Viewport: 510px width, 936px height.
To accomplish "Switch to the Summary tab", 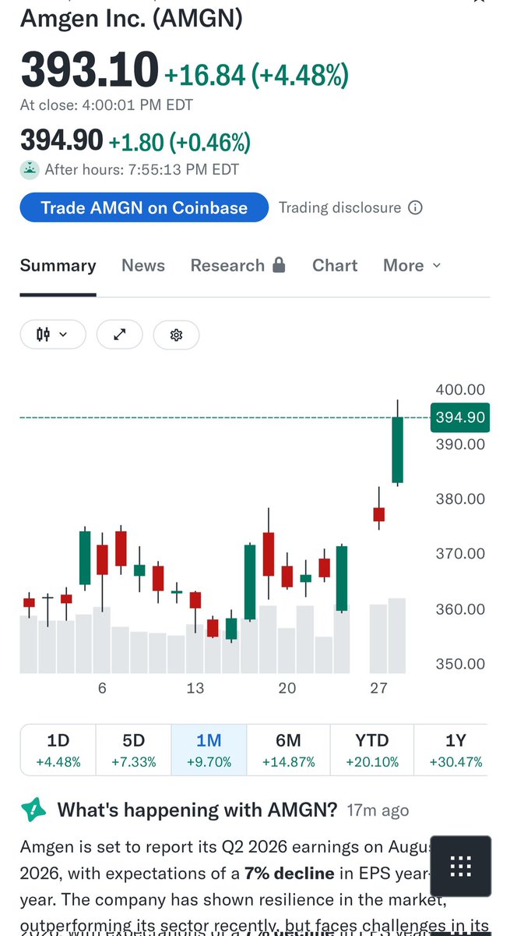I will (x=58, y=265).
